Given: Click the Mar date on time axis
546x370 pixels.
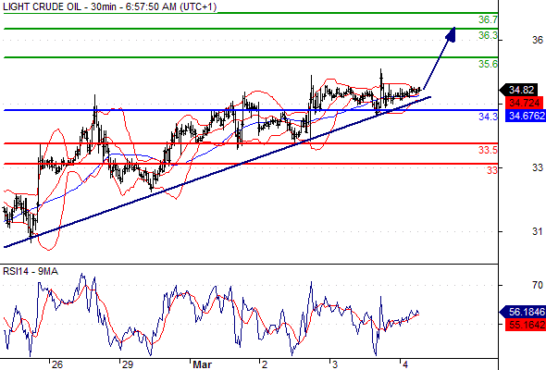Looking at the screenshot, I should [203, 364].
